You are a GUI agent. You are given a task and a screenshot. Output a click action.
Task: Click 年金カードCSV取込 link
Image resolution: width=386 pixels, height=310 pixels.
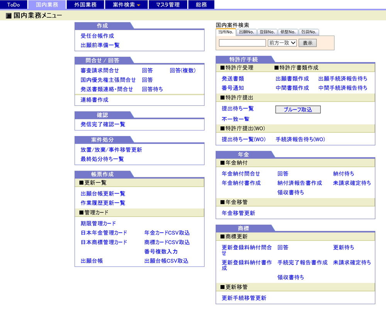click(x=167, y=233)
